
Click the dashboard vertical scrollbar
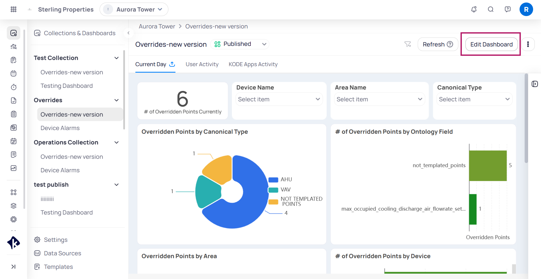click(526, 118)
